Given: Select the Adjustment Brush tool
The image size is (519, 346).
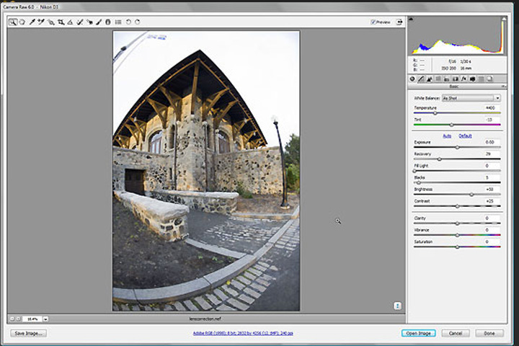Looking at the screenshot, I should pyautogui.click(x=99, y=22).
